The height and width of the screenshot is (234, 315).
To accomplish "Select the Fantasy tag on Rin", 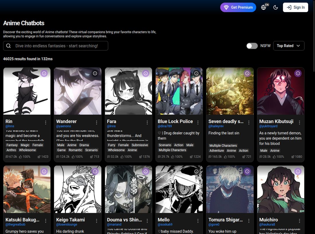I will tap(12, 145).
